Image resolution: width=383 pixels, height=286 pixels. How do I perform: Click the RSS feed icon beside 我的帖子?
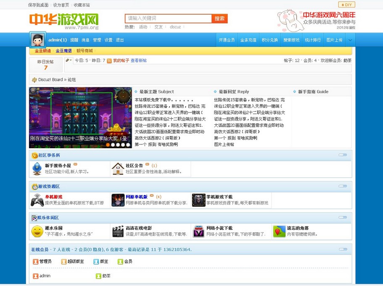(109, 61)
